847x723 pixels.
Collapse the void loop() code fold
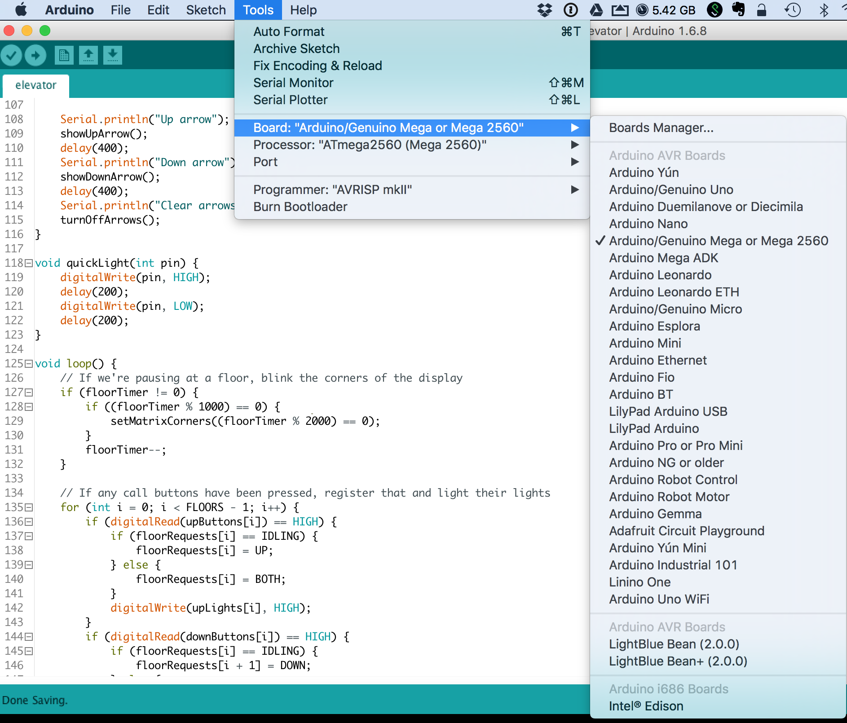coord(29,364)
